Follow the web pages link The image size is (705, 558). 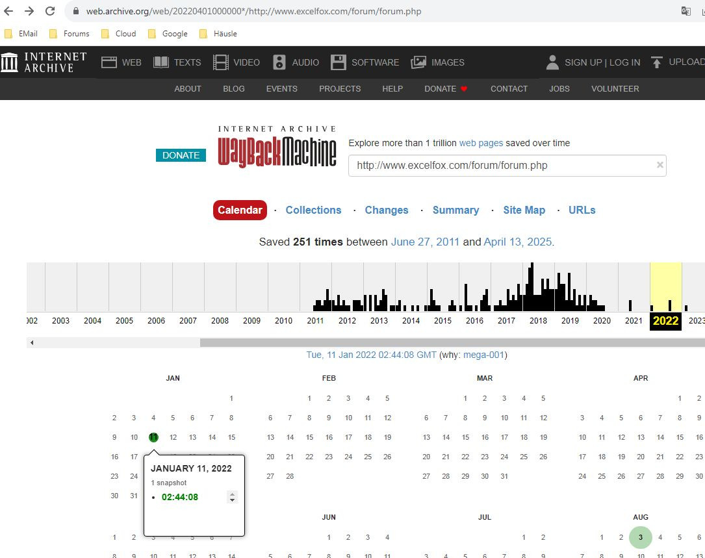coord(481,143)
